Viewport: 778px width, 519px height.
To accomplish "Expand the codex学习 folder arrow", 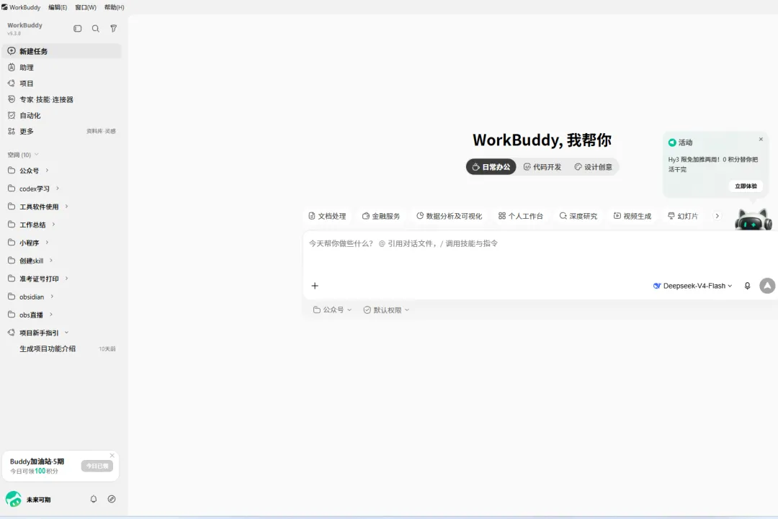I will coord(58,189).
